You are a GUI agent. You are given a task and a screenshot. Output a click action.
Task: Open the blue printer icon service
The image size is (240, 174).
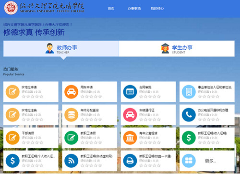tap(130, 161)
